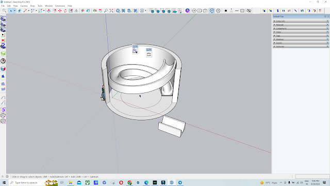Open the Help menu

tap(70, 6)
